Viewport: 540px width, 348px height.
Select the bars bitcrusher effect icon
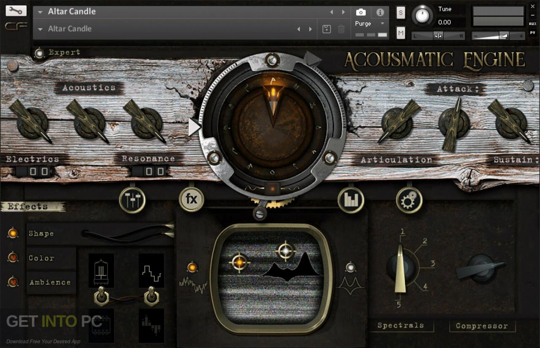click(151, 326)
